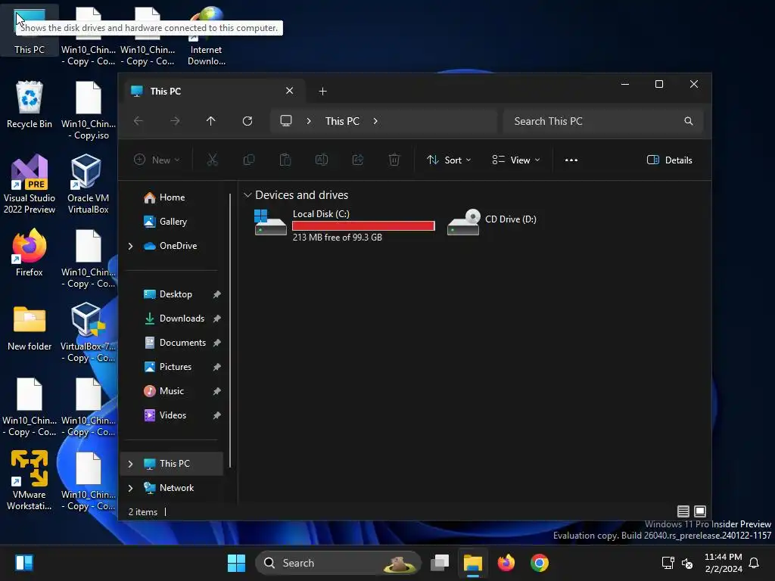
Task: Switch to large thumbnails view icon in status bar
Action: pyautogui.click(x=700, y=511)
